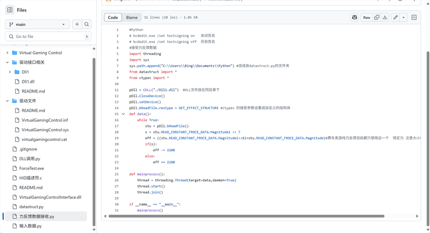Open VirtualGamingControl.sys file
430x233 pixels.
pos(45,130)
